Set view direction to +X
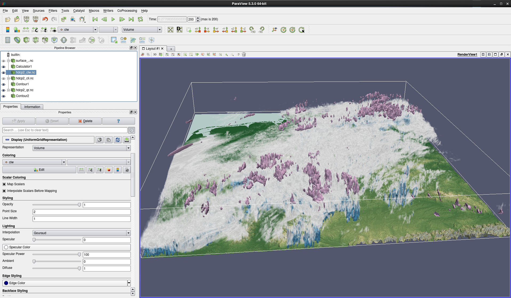 198,30
